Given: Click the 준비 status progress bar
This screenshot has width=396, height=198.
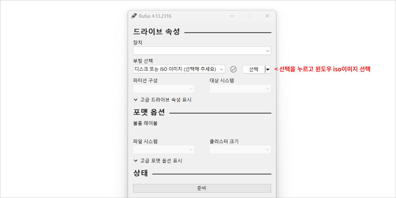Looking at the screenshot, I should (x=202, y=188).
